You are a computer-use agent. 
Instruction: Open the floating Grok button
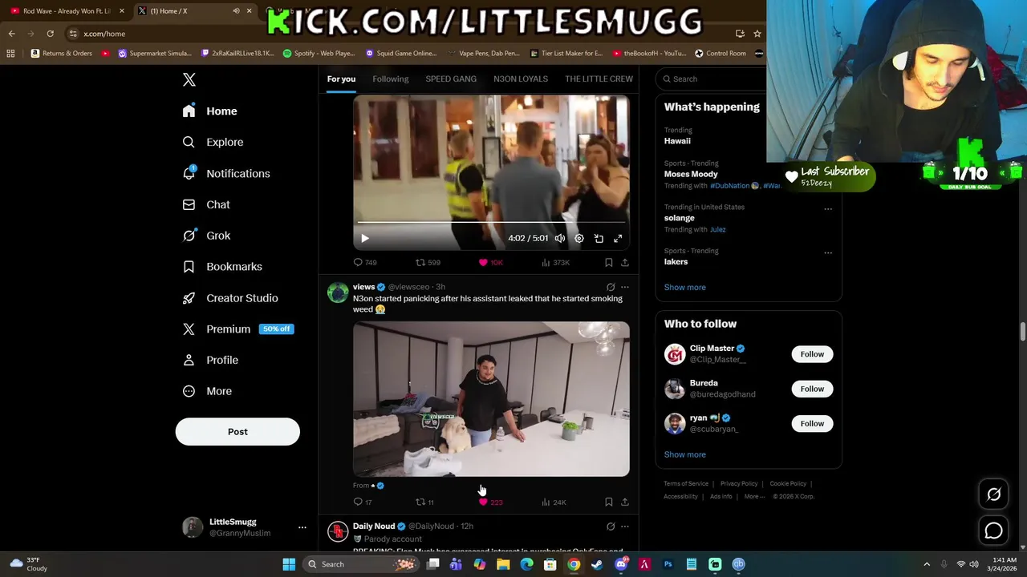(993, 494)
